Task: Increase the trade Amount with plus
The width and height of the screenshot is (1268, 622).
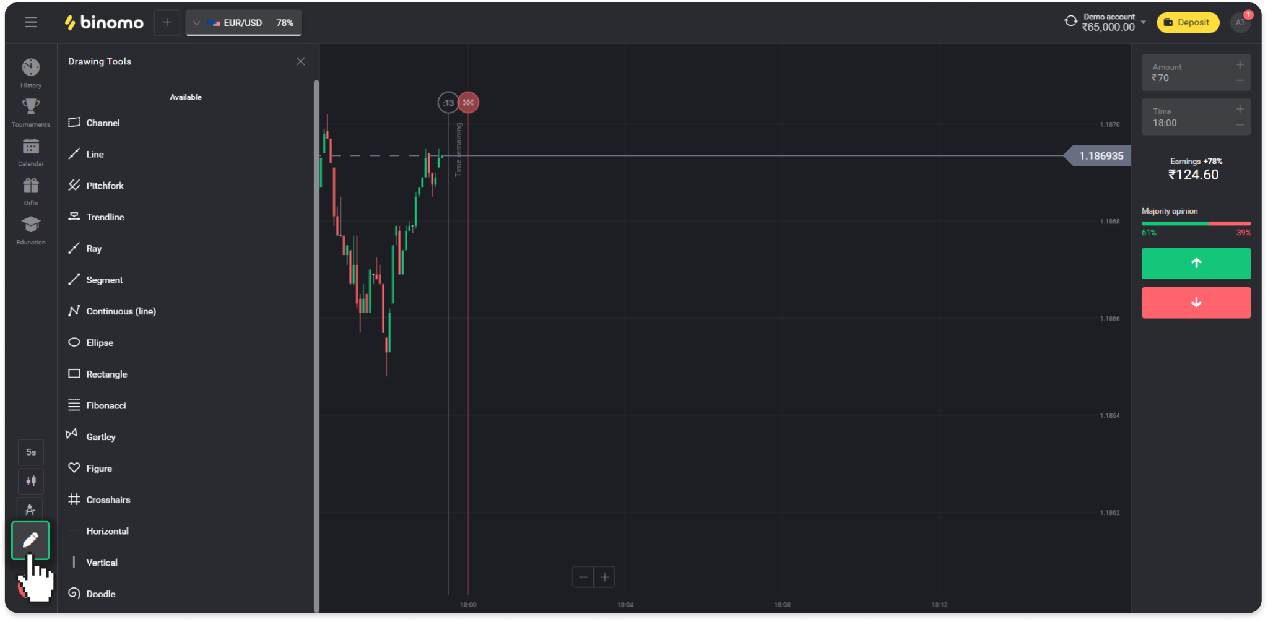Action: coord(1240,65)
